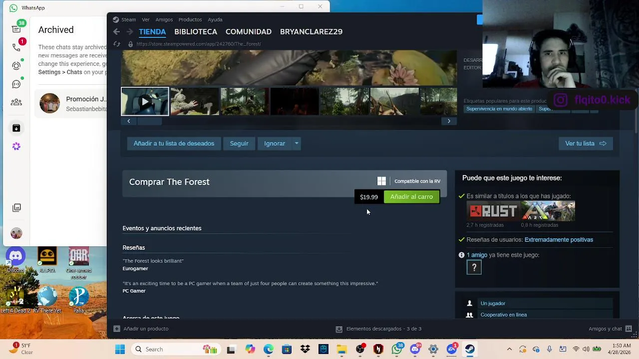Open Channels icon in WhatsApp sidebar
This screenshot has width=639, height=359.
click(x=16, y=84)
